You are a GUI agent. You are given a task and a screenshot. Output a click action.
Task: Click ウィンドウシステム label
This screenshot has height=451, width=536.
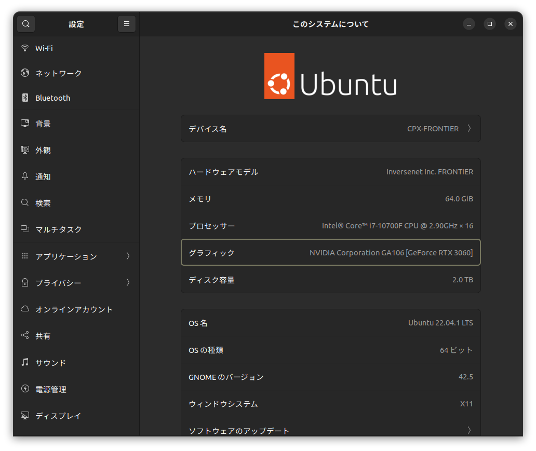[x=223, y=404]
